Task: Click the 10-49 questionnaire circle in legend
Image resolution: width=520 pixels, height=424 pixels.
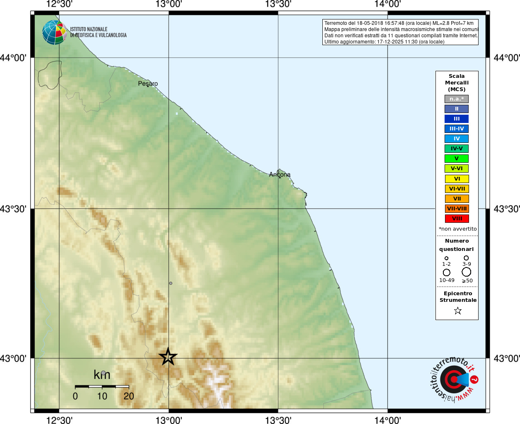Action: (447, 272)
